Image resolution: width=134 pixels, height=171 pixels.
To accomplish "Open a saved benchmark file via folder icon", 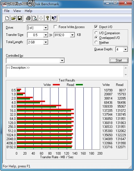I will pos(13,18).
